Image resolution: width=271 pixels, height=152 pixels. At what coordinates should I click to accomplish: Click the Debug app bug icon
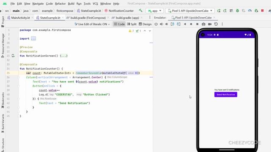(x=238, y=11)
